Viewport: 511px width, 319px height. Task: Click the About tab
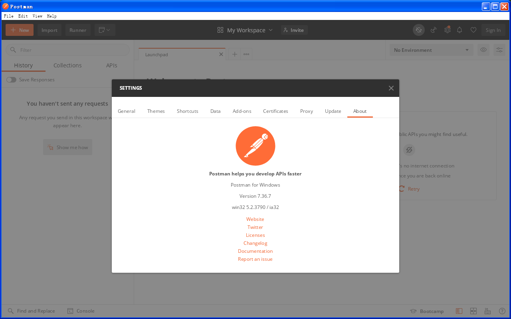pos(360,111)
